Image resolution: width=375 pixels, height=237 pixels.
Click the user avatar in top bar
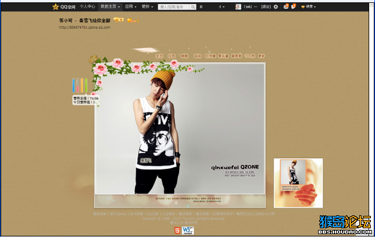click(238, 6)
